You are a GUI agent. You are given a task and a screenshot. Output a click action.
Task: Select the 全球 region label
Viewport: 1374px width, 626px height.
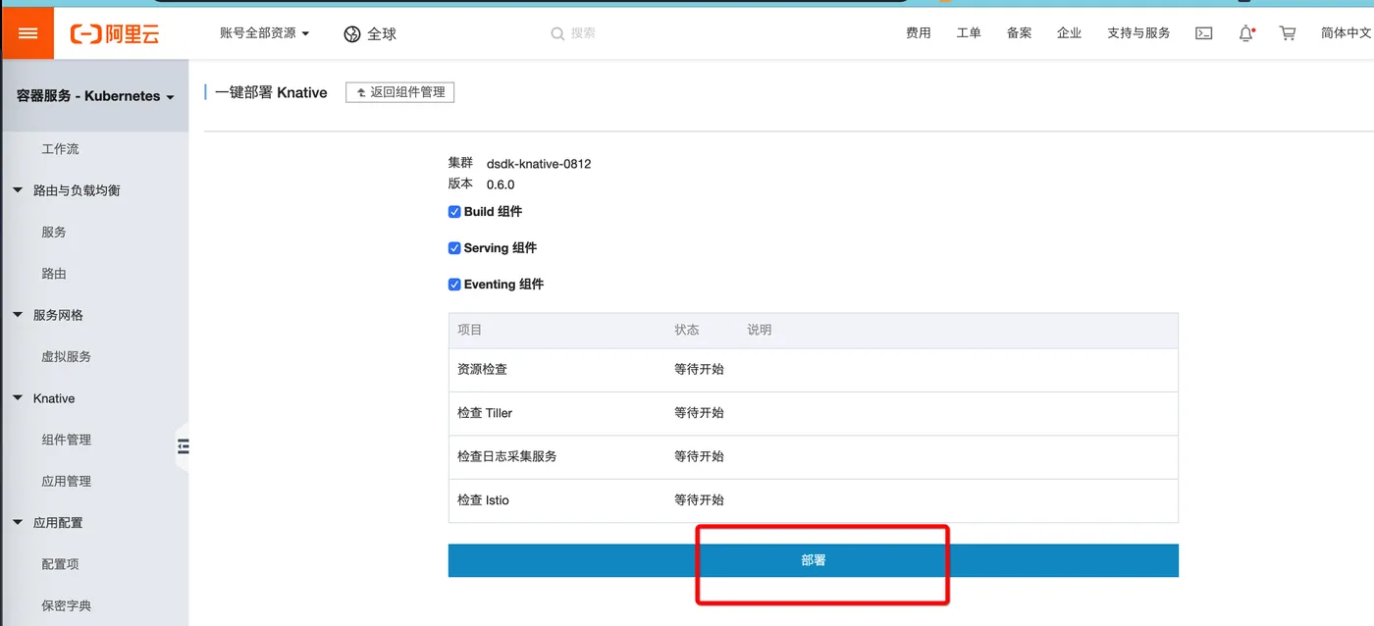point(382,34)
